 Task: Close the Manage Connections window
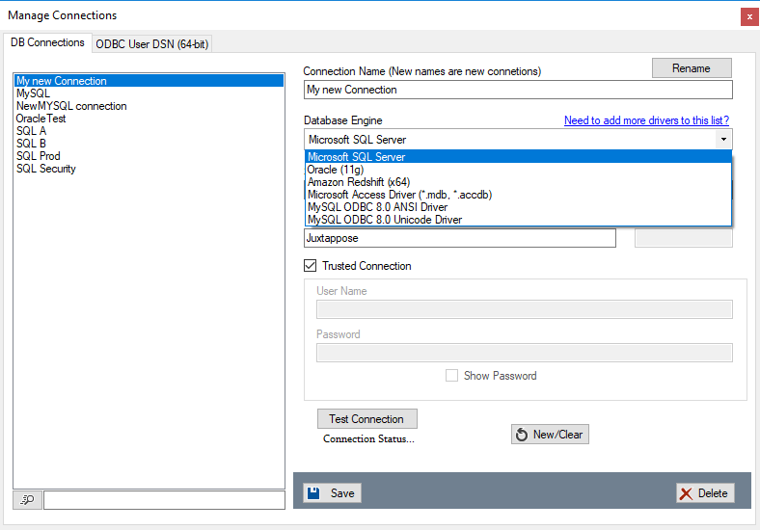coord(748,16)
